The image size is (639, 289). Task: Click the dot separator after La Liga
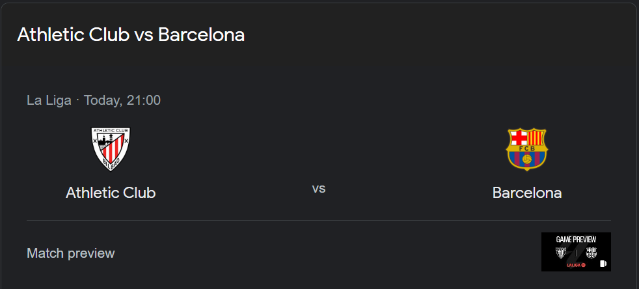[77, 100]
